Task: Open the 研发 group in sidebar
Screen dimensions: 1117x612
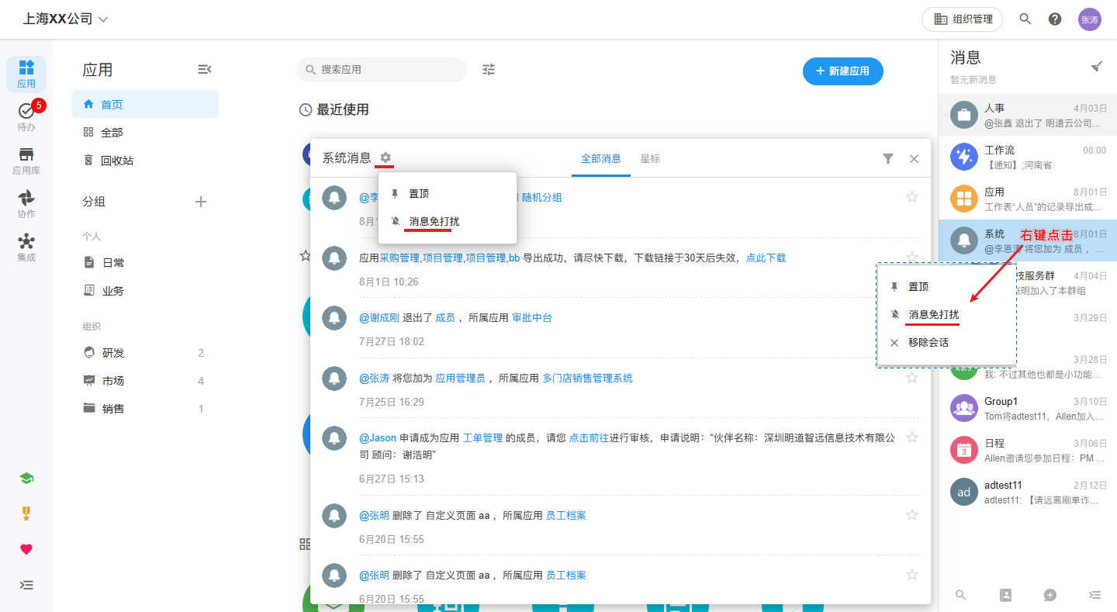Action: (x=113, y=353)
